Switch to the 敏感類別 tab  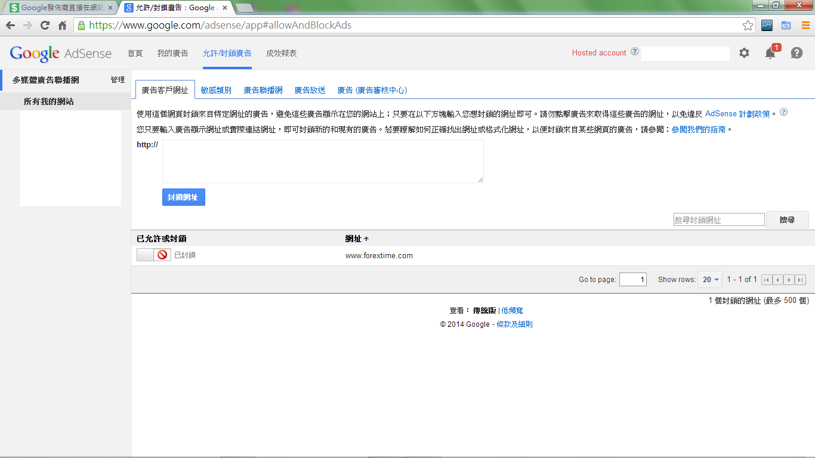(x=216, y=90)
